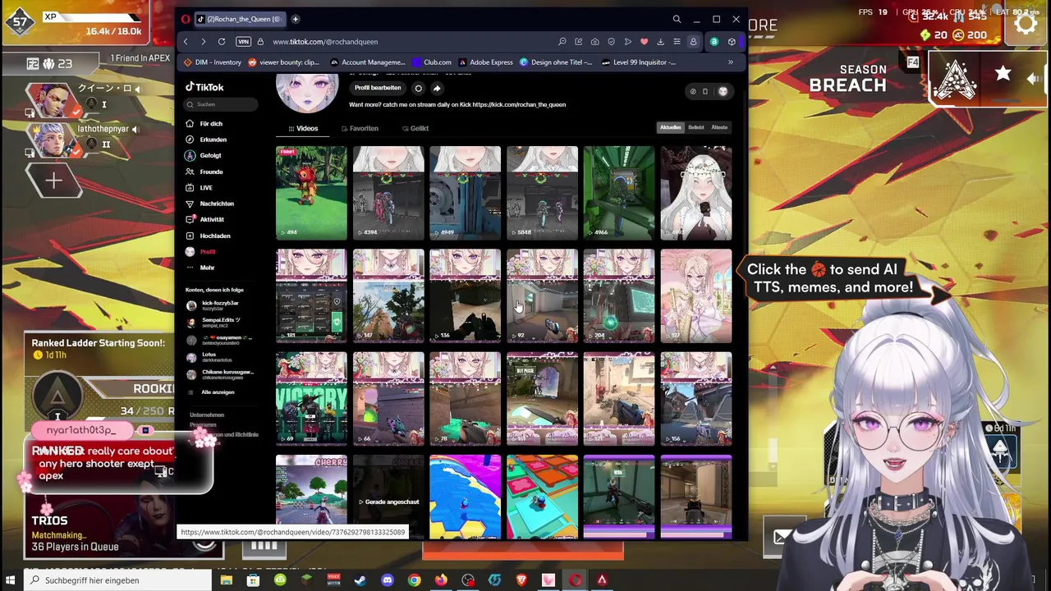Open a new browser tab
Screen dimensions: 1051x591
pyautogui.click(x=295, y=19)
